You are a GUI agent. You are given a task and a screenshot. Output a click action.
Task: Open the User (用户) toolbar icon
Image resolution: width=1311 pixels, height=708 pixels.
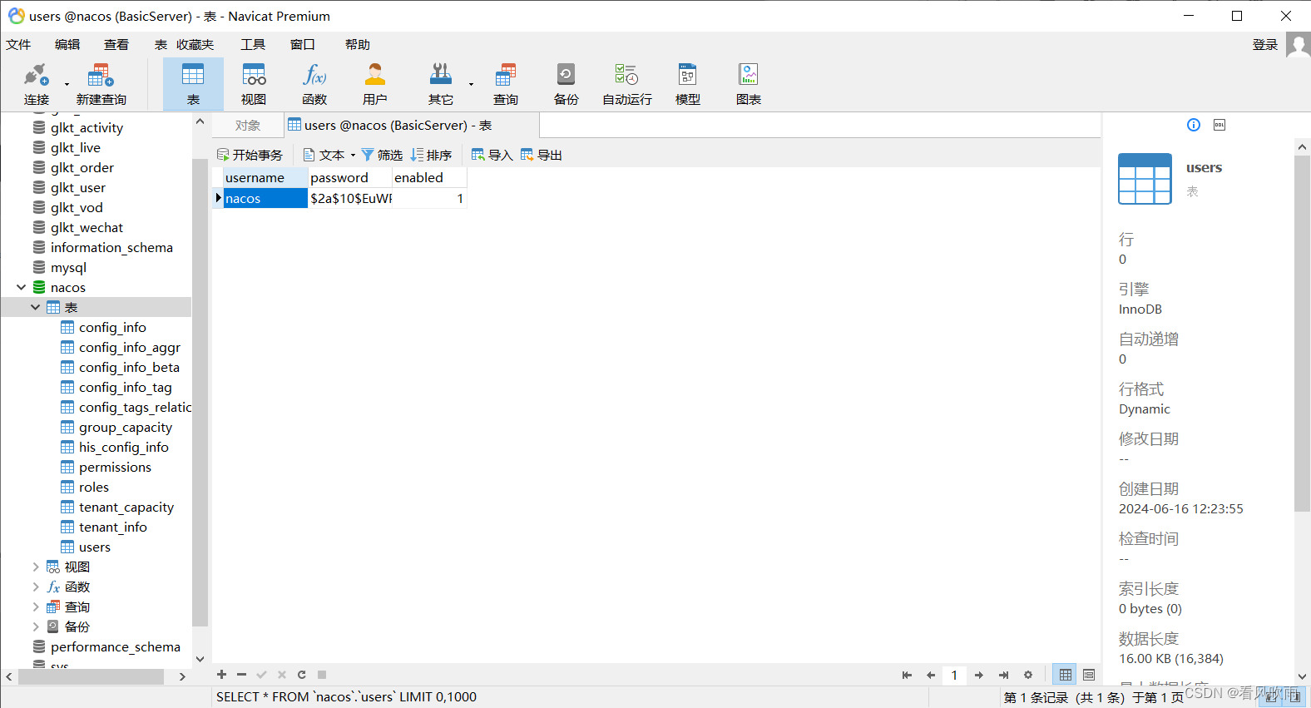[375, 84]
